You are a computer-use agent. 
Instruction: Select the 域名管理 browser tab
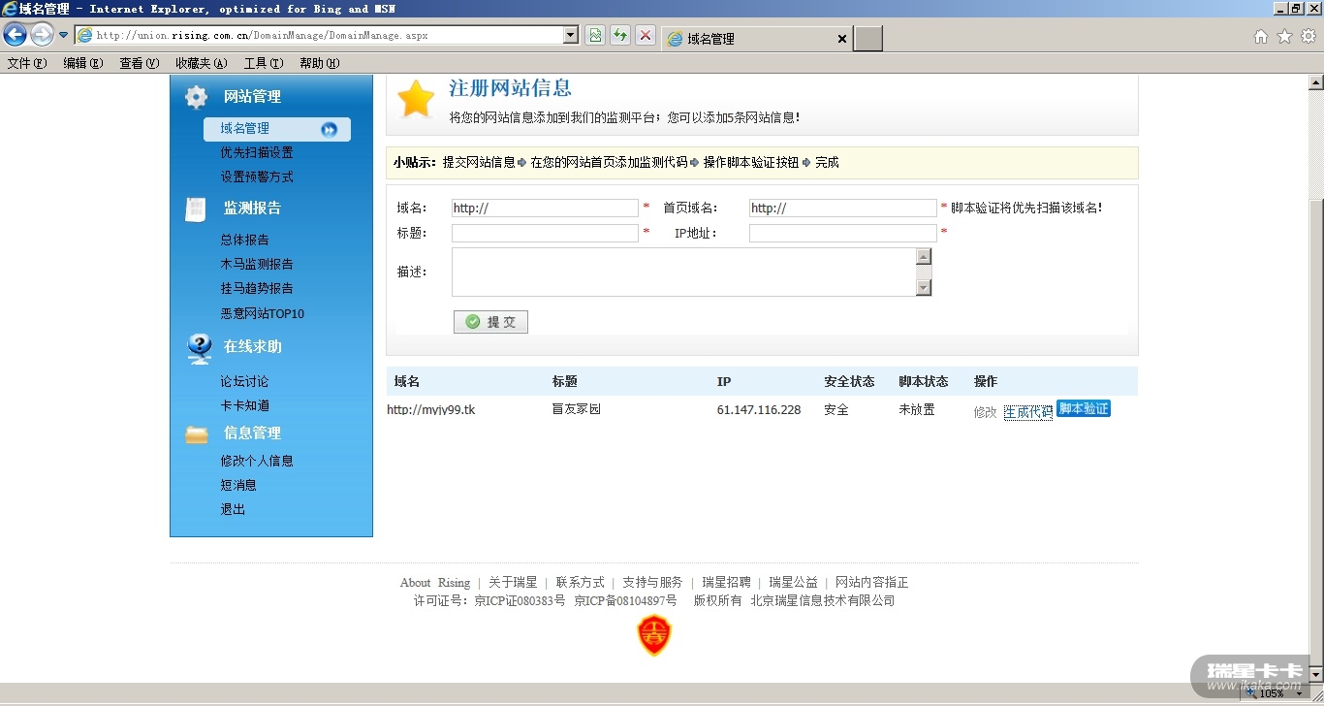tap(758, 39)
